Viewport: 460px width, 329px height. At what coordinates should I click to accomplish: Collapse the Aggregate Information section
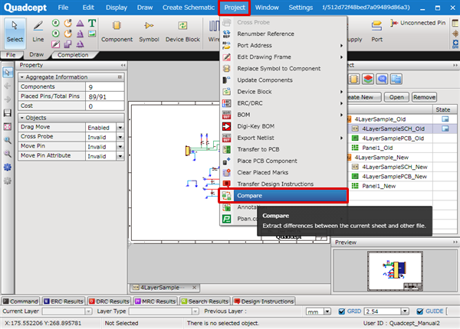click(x=22, y=77)
